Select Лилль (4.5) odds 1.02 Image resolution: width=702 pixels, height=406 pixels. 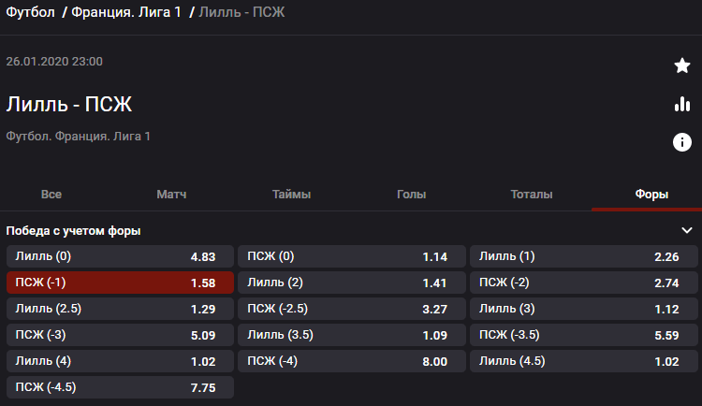(x=584, y=361)
